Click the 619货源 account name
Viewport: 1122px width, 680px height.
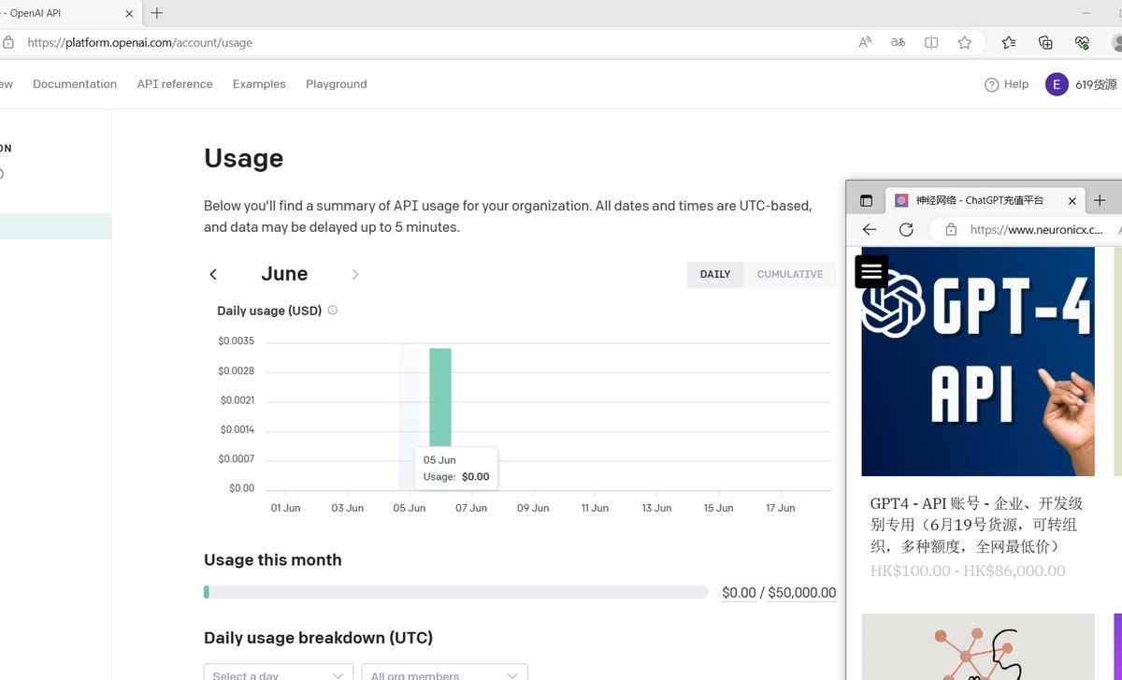point(1096,84)
